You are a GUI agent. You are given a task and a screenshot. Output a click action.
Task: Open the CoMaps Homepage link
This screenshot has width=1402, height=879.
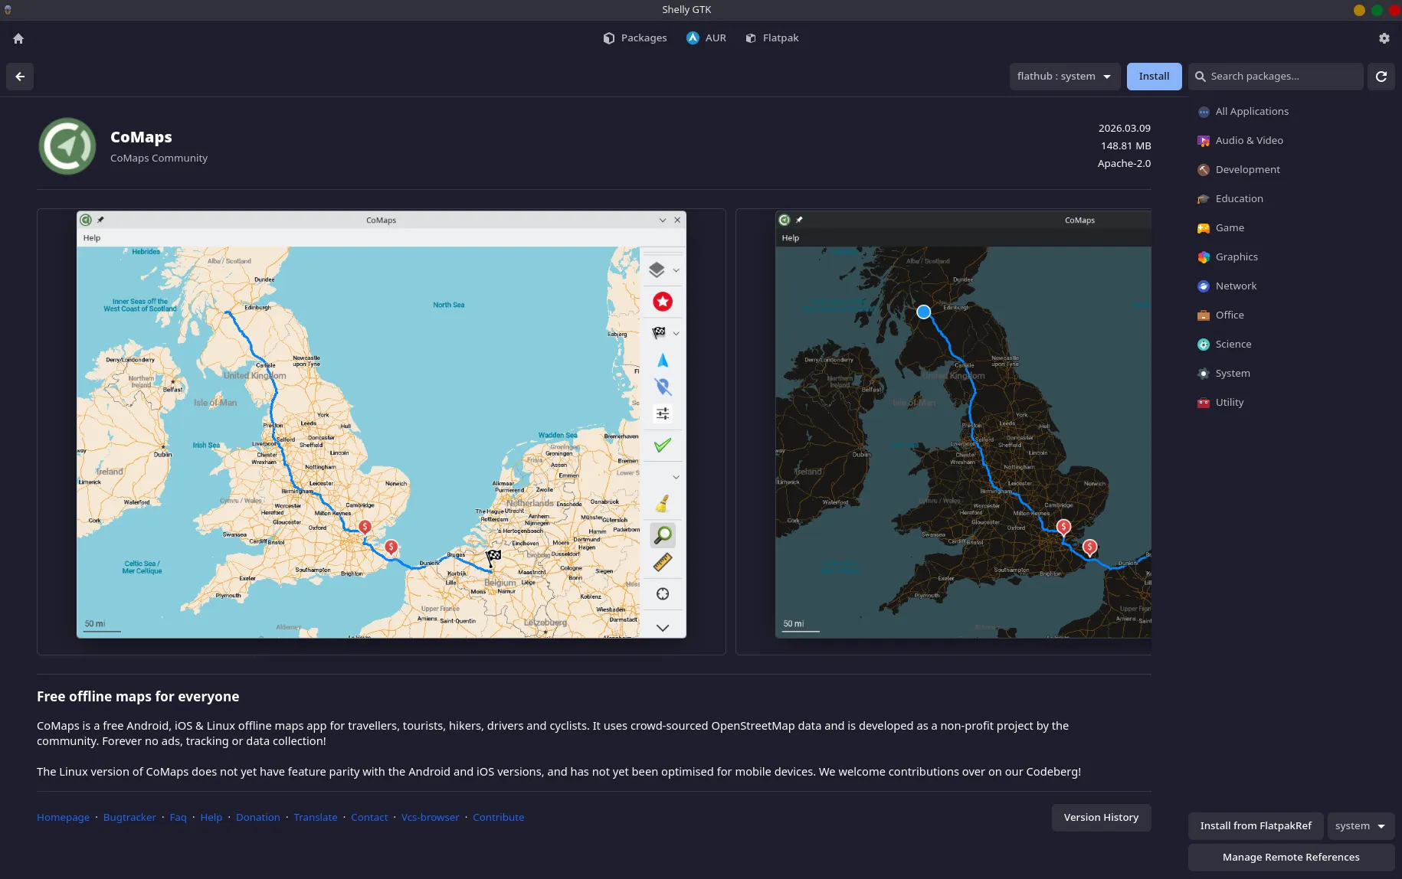[63, 818]
